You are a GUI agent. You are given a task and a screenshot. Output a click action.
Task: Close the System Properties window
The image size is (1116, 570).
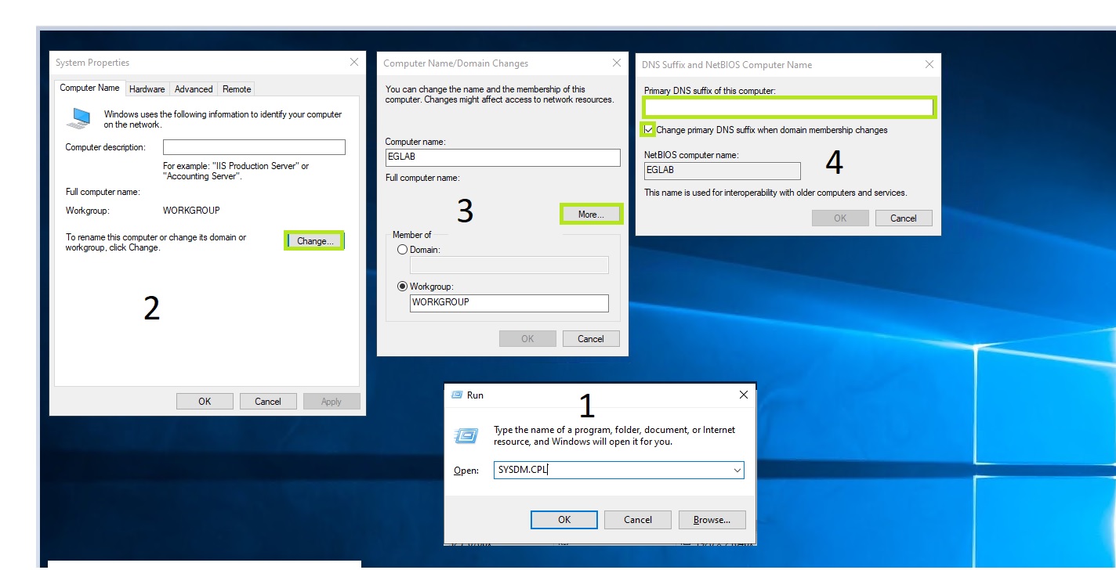pyautogui.click(x=354, y=62)
